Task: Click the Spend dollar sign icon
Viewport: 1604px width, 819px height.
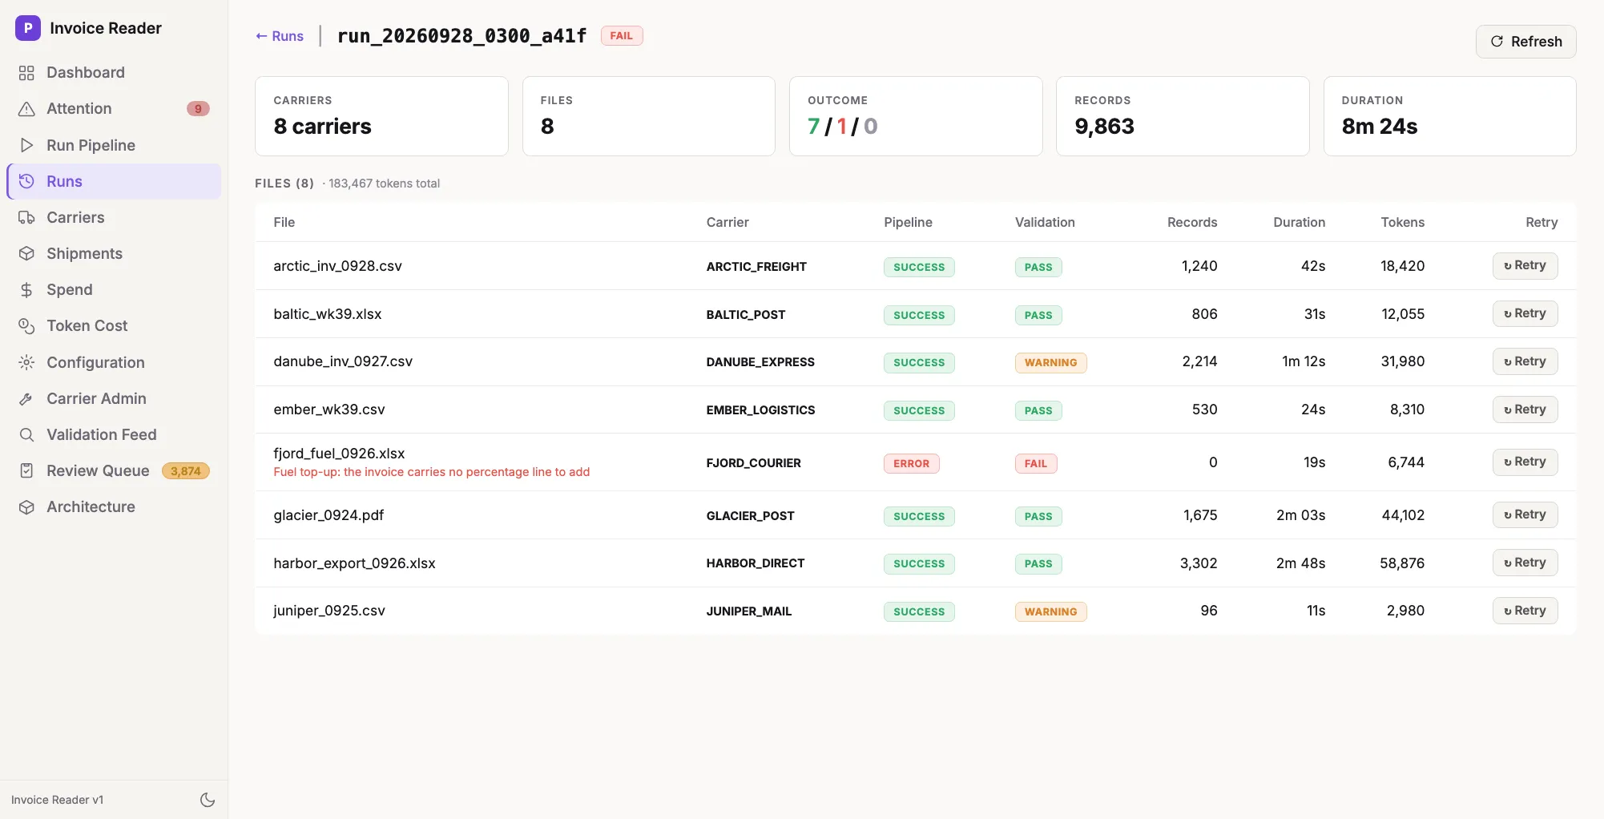Action: (26, 290)
